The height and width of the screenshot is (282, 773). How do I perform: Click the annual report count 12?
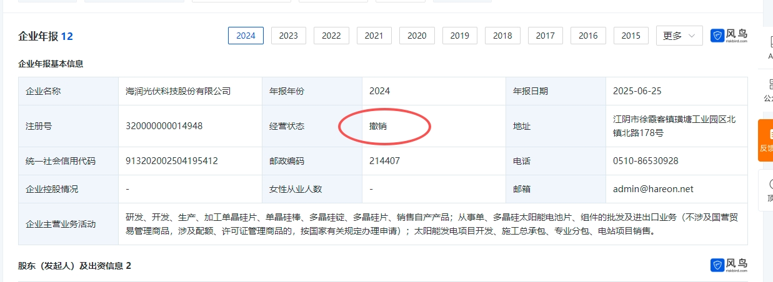(67, 36)
